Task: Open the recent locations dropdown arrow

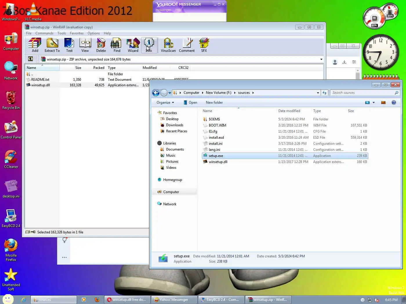Action: [170, 93]
